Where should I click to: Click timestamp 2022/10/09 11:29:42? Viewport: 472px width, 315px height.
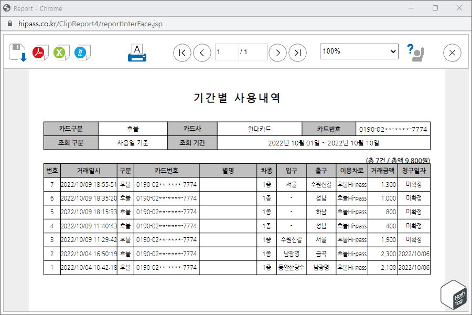pos(89,239)
